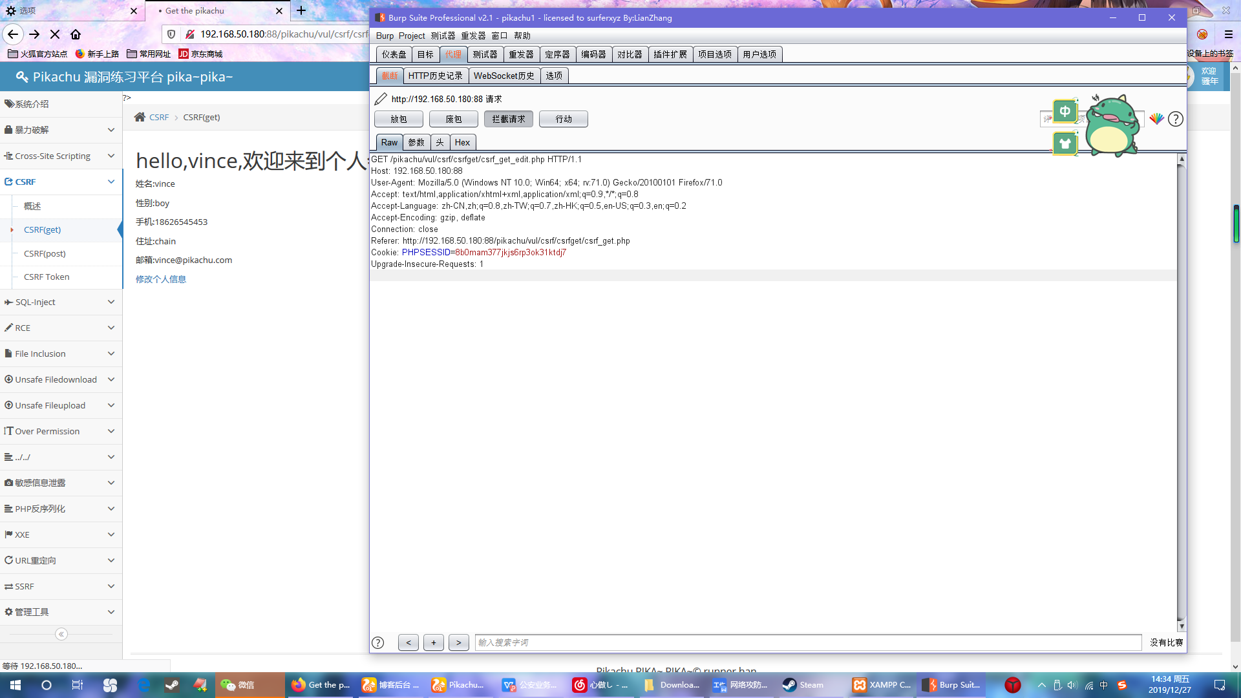1241x698 pixels.
Task: Click the 修改个人信息 link
Action: (161, 279)
